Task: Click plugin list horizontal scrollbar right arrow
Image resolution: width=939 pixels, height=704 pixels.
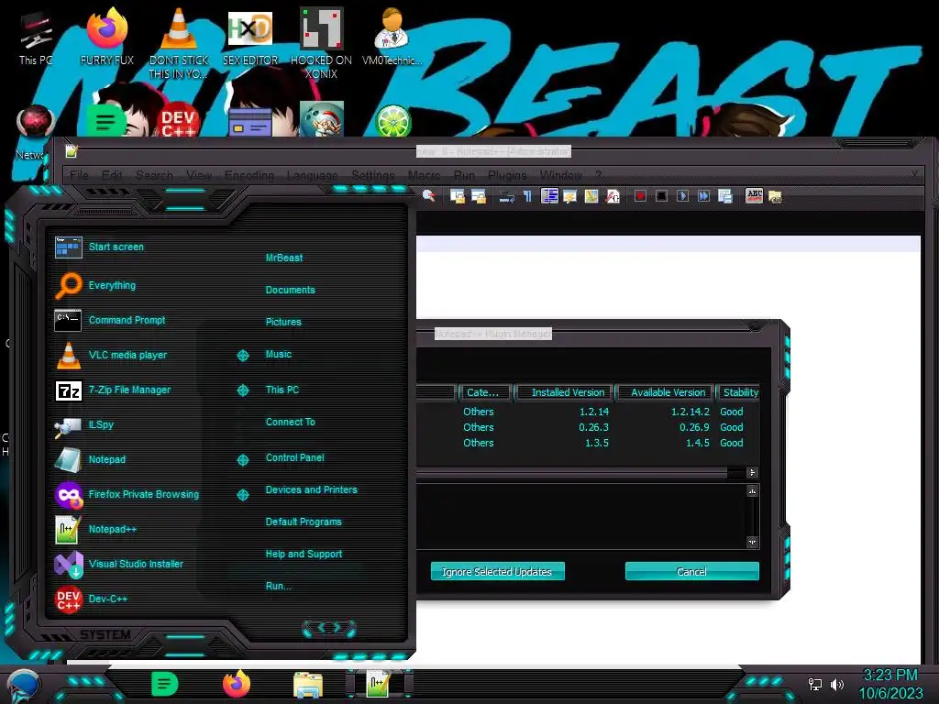Action: (x=752, y=473)
